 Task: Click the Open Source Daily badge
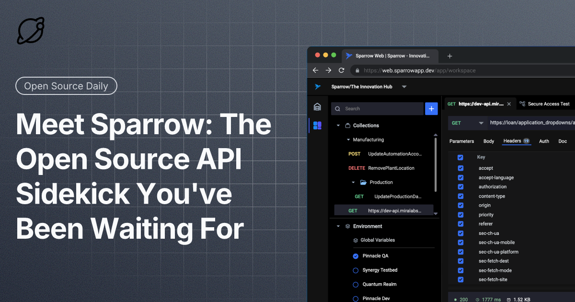pos(66,86)
